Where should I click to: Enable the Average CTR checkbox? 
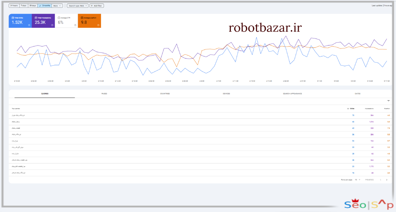tap(59, 18)
